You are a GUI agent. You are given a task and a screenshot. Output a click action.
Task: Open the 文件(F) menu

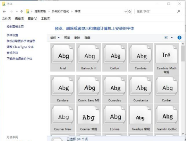pos(7,18)
